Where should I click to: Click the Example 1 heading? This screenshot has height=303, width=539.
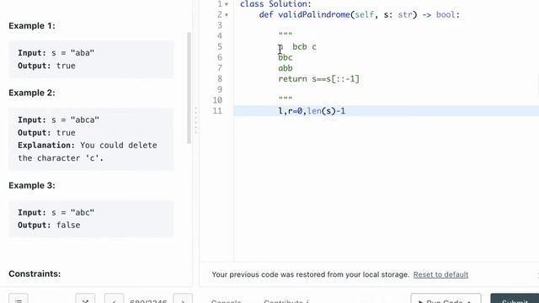click(x=32, y=26)
